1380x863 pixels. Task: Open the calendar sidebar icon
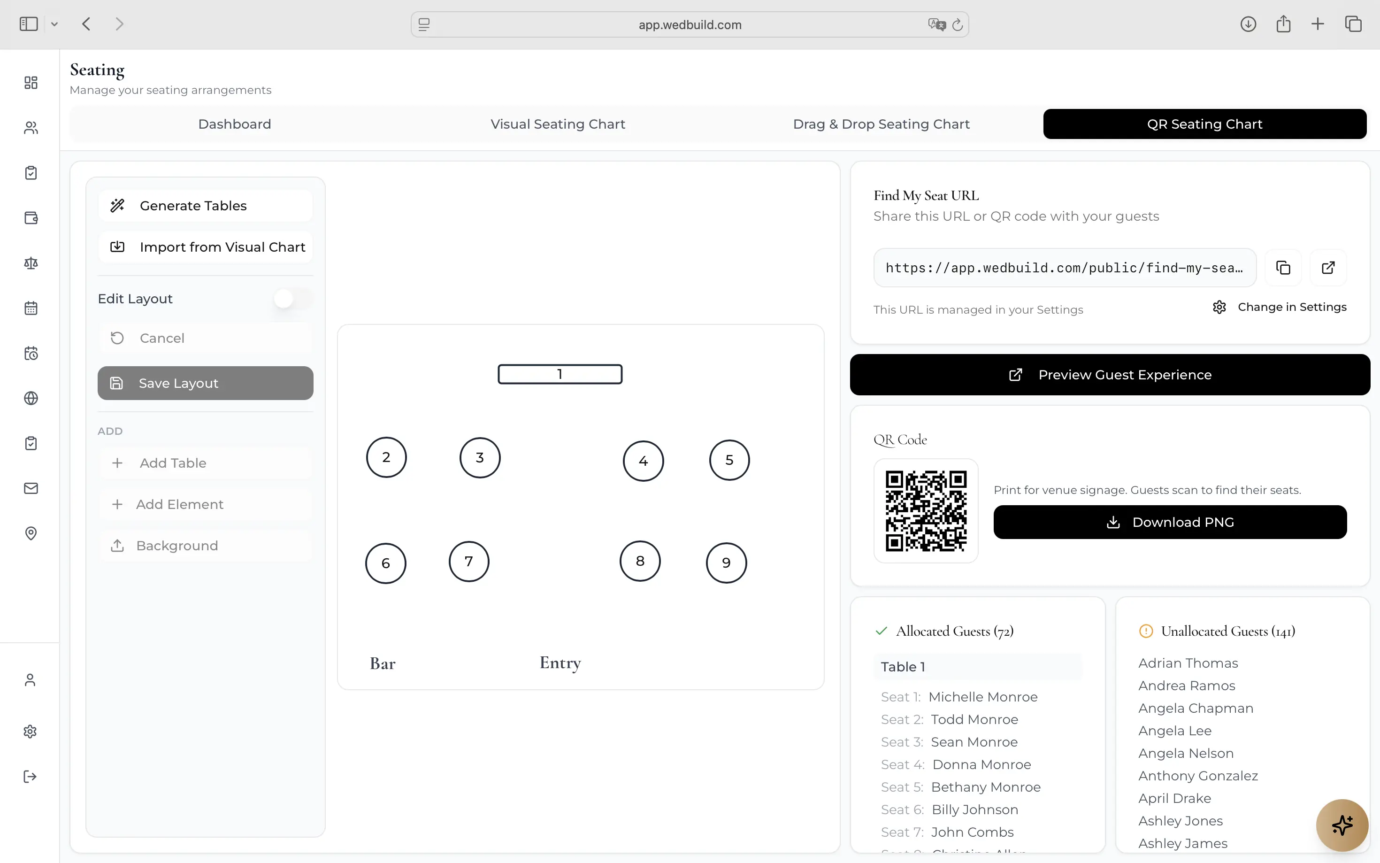(x=31, y=308)
